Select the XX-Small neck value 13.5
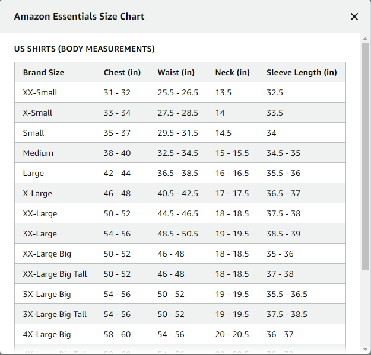The image size is (371, 355). 223,92
